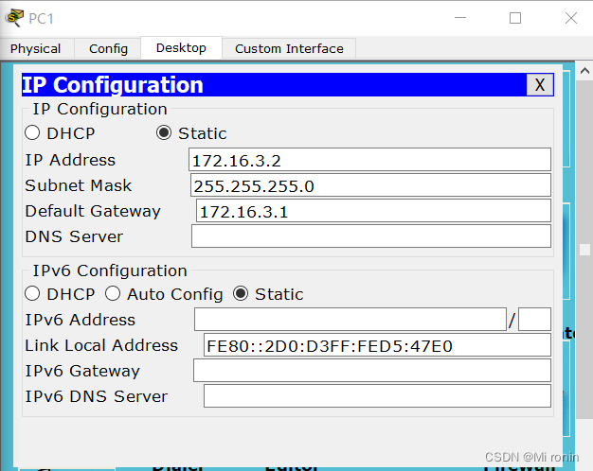Open the Config tab
The image size is (593, 471).
click(108, 49)
